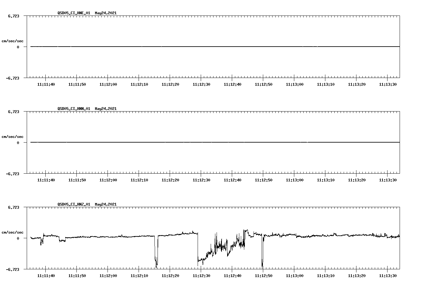Screen dimensions: 422x287
Task: Select the QSD05_CI_HNZ_01 channel label
Action: [74, 204]
